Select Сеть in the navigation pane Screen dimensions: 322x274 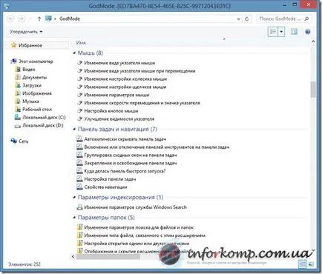click(19, 141)
